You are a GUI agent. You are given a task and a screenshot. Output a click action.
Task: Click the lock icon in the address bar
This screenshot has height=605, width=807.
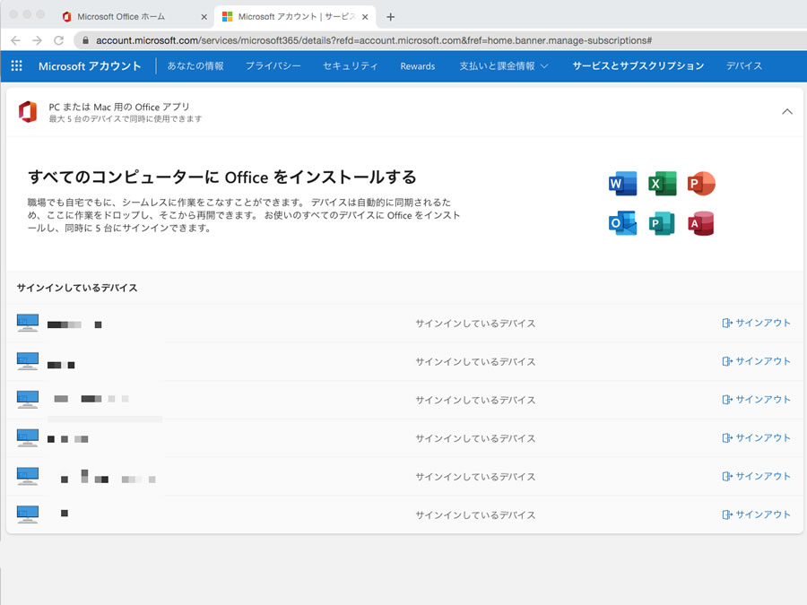pos(85,40)
